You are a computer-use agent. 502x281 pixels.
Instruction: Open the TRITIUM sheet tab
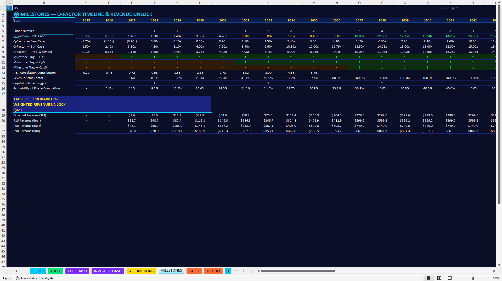(x=213, y=271)
